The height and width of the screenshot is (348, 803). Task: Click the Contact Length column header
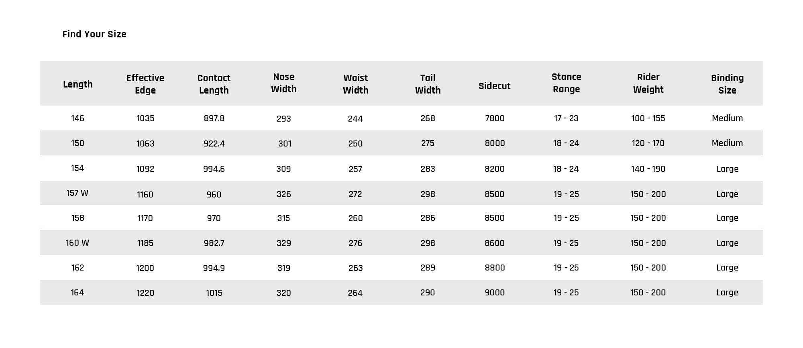click(x=214, y=84)
